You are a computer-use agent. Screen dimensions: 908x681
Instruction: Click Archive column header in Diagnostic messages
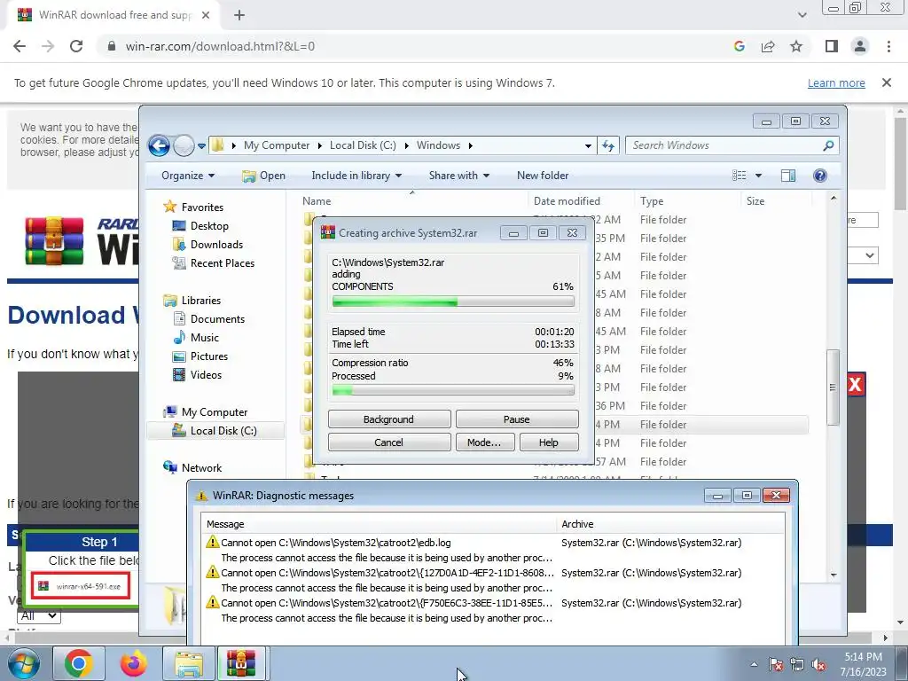click(577, 524)
